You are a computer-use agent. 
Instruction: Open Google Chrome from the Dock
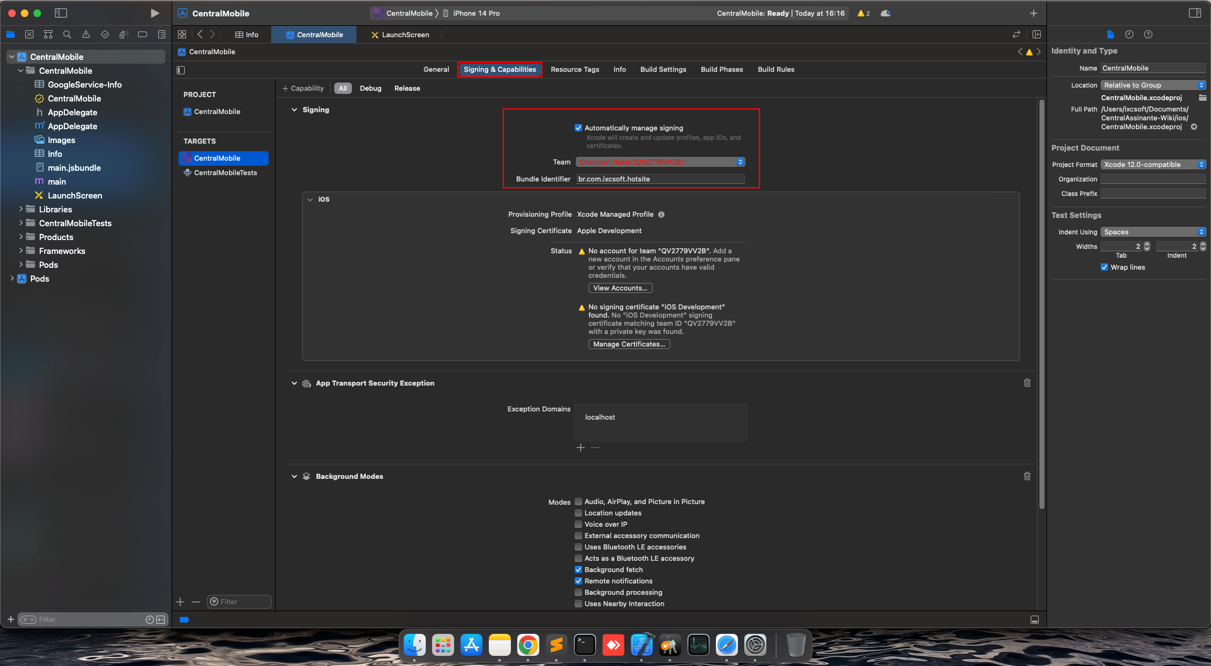528,645
